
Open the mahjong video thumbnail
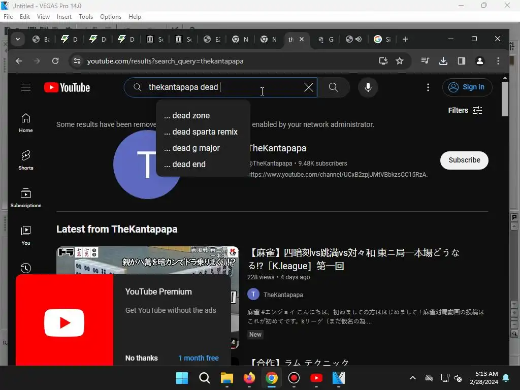pos(148,261)
